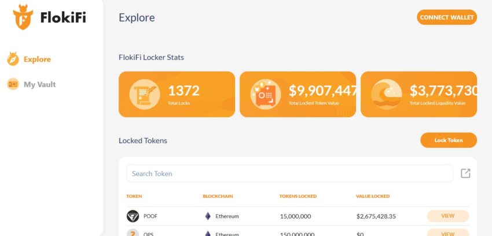Click the My Vault wallet icon
492x236 pixels.
(13, 84)
